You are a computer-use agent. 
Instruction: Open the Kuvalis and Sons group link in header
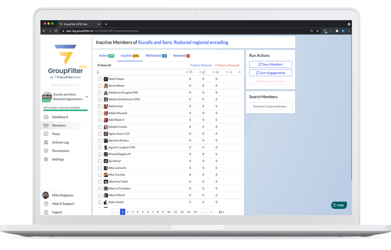click(x=183, y=42)
